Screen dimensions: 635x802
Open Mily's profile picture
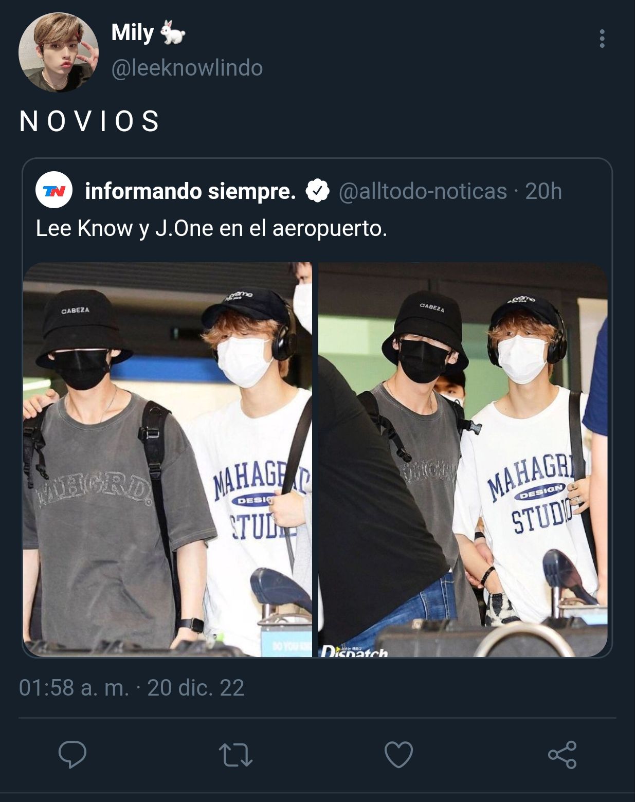pos(58,52)
